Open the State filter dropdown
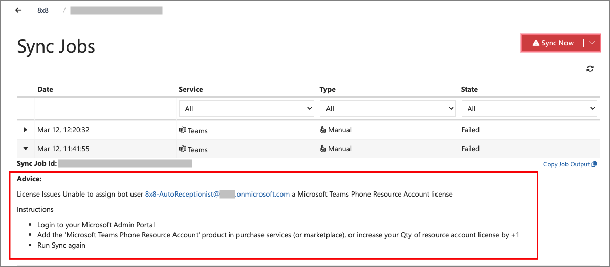This screenshot has width=610, height=267. point(529,109)
